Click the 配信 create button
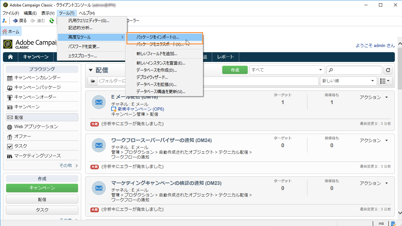 click(42, 199)
